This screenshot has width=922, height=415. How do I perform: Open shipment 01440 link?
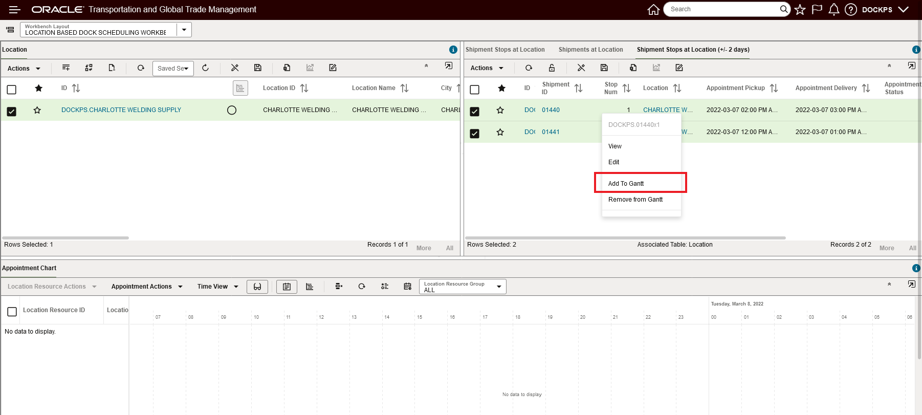pos(551,110)
